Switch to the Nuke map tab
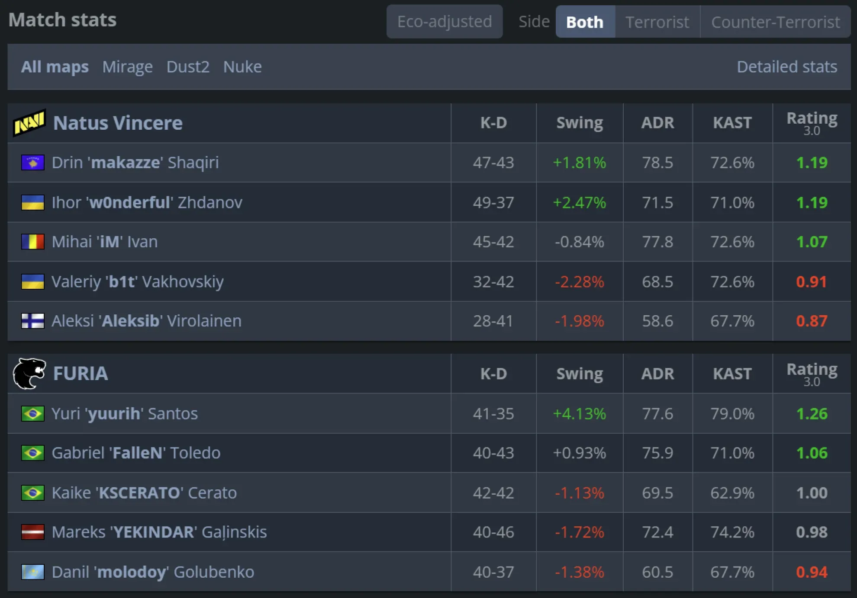 coord(242,67)
